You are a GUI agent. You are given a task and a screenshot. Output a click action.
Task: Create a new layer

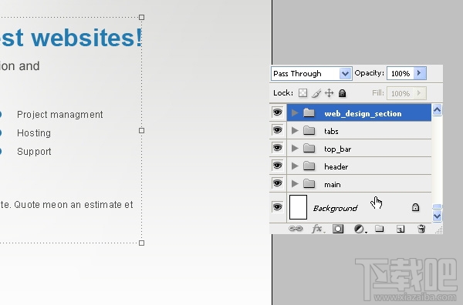(400, 229)
